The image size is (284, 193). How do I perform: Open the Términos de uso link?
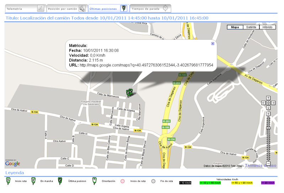[261, 165]
